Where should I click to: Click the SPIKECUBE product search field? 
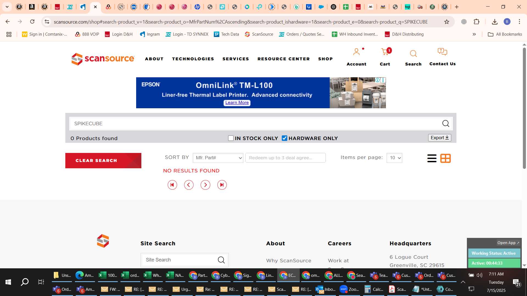[255, 124]
